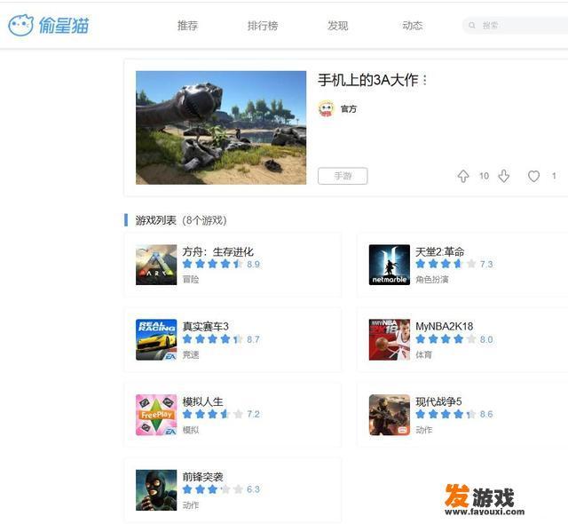Upvote the collection with up arrow

pyautogui.click(x=463, y=176)
